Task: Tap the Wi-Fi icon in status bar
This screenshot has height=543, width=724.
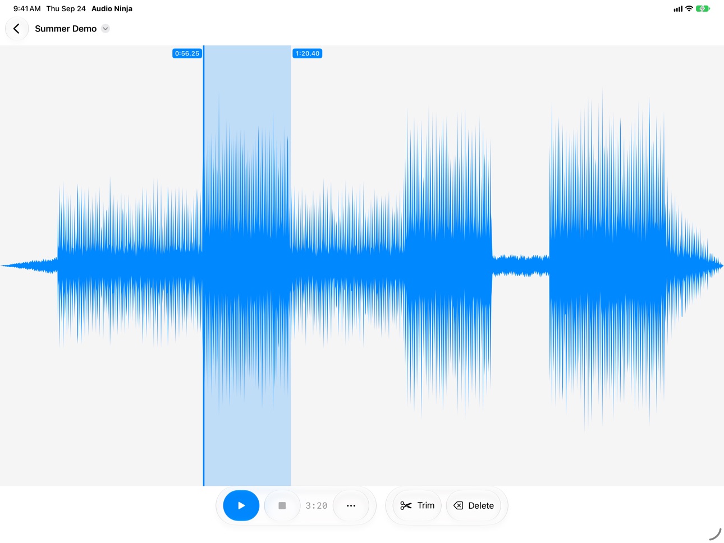Action: 689,8
